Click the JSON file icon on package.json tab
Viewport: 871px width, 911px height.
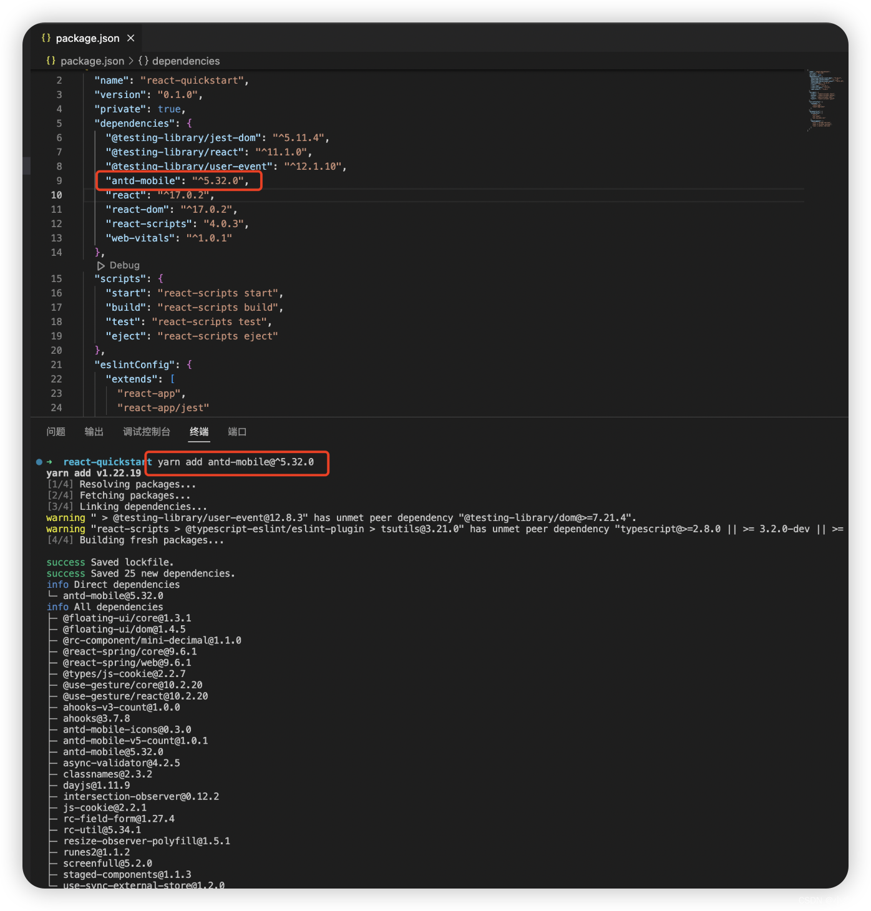(46, 38)
